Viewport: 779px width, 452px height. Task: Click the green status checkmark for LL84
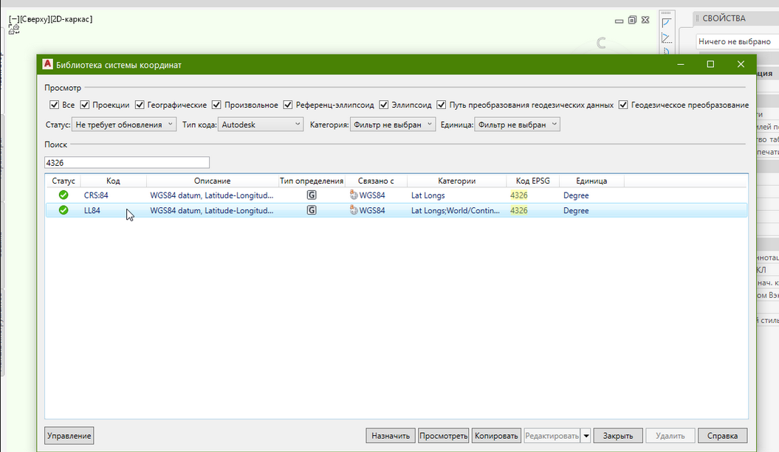[x=64, y=210]
